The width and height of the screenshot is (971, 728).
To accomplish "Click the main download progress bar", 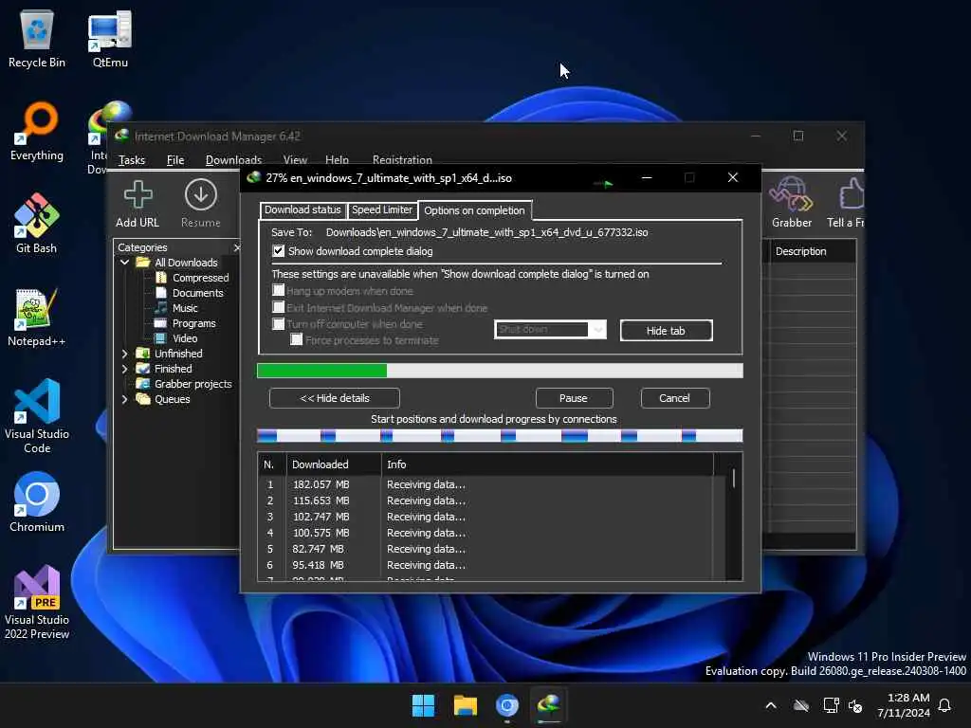I will (x=500, y=371).
